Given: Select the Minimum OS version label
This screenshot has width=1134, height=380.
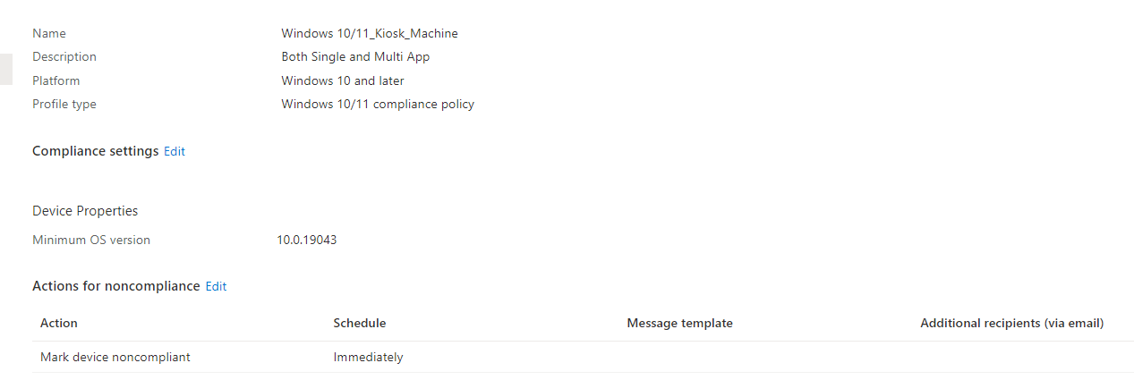Looking at the screenshot, I should [x=91, y=240].
